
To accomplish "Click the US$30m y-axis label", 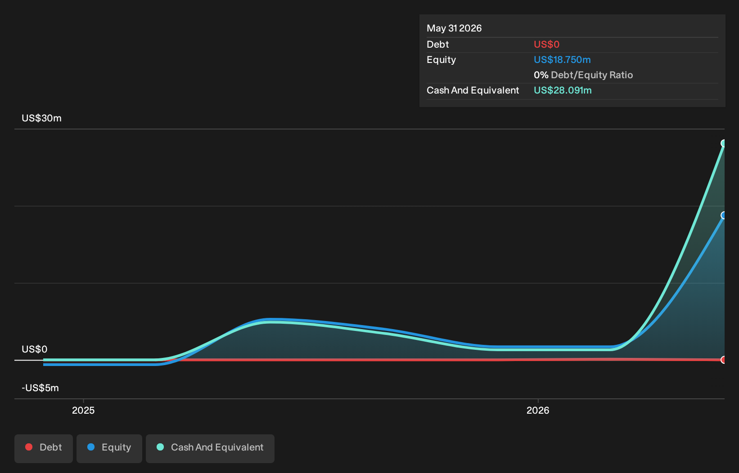I will point(41,118).
